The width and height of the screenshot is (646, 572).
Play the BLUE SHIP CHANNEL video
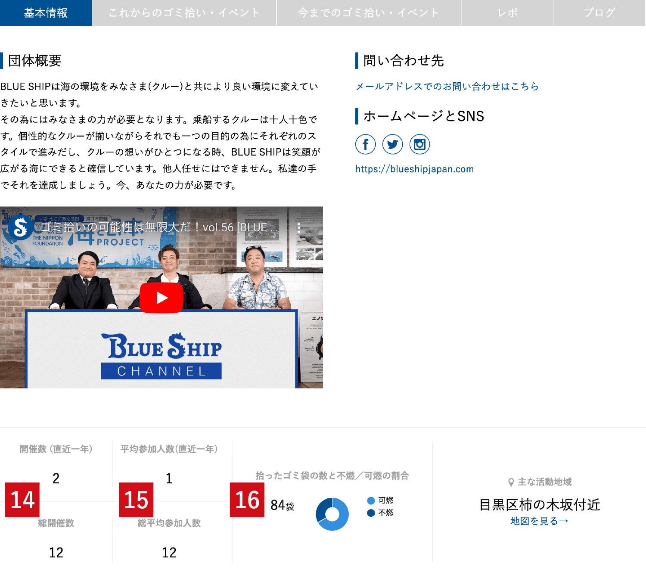[x=161, y=298]
